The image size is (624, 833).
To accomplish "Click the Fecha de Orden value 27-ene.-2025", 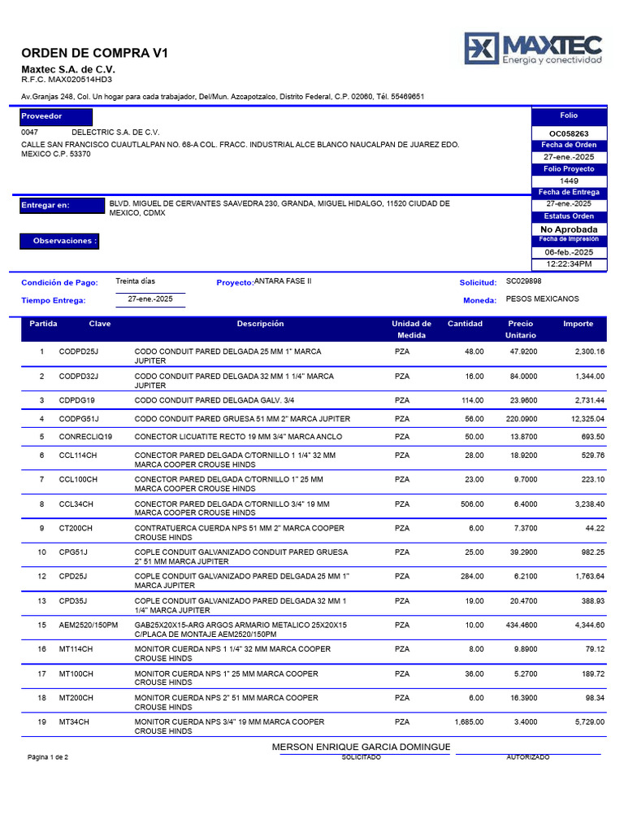I will click(x=569, y=157).
